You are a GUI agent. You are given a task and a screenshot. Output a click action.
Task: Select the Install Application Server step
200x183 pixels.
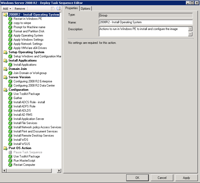(x=29, y=119)
